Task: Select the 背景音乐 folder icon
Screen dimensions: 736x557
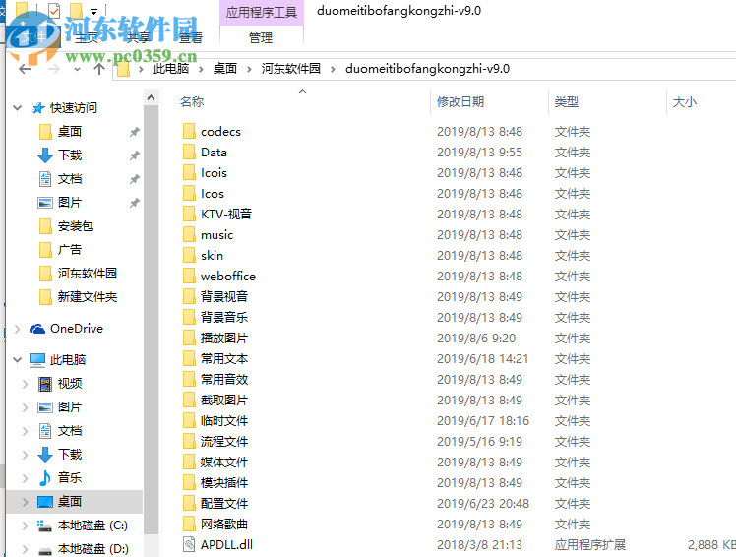Action: (189, 317)
